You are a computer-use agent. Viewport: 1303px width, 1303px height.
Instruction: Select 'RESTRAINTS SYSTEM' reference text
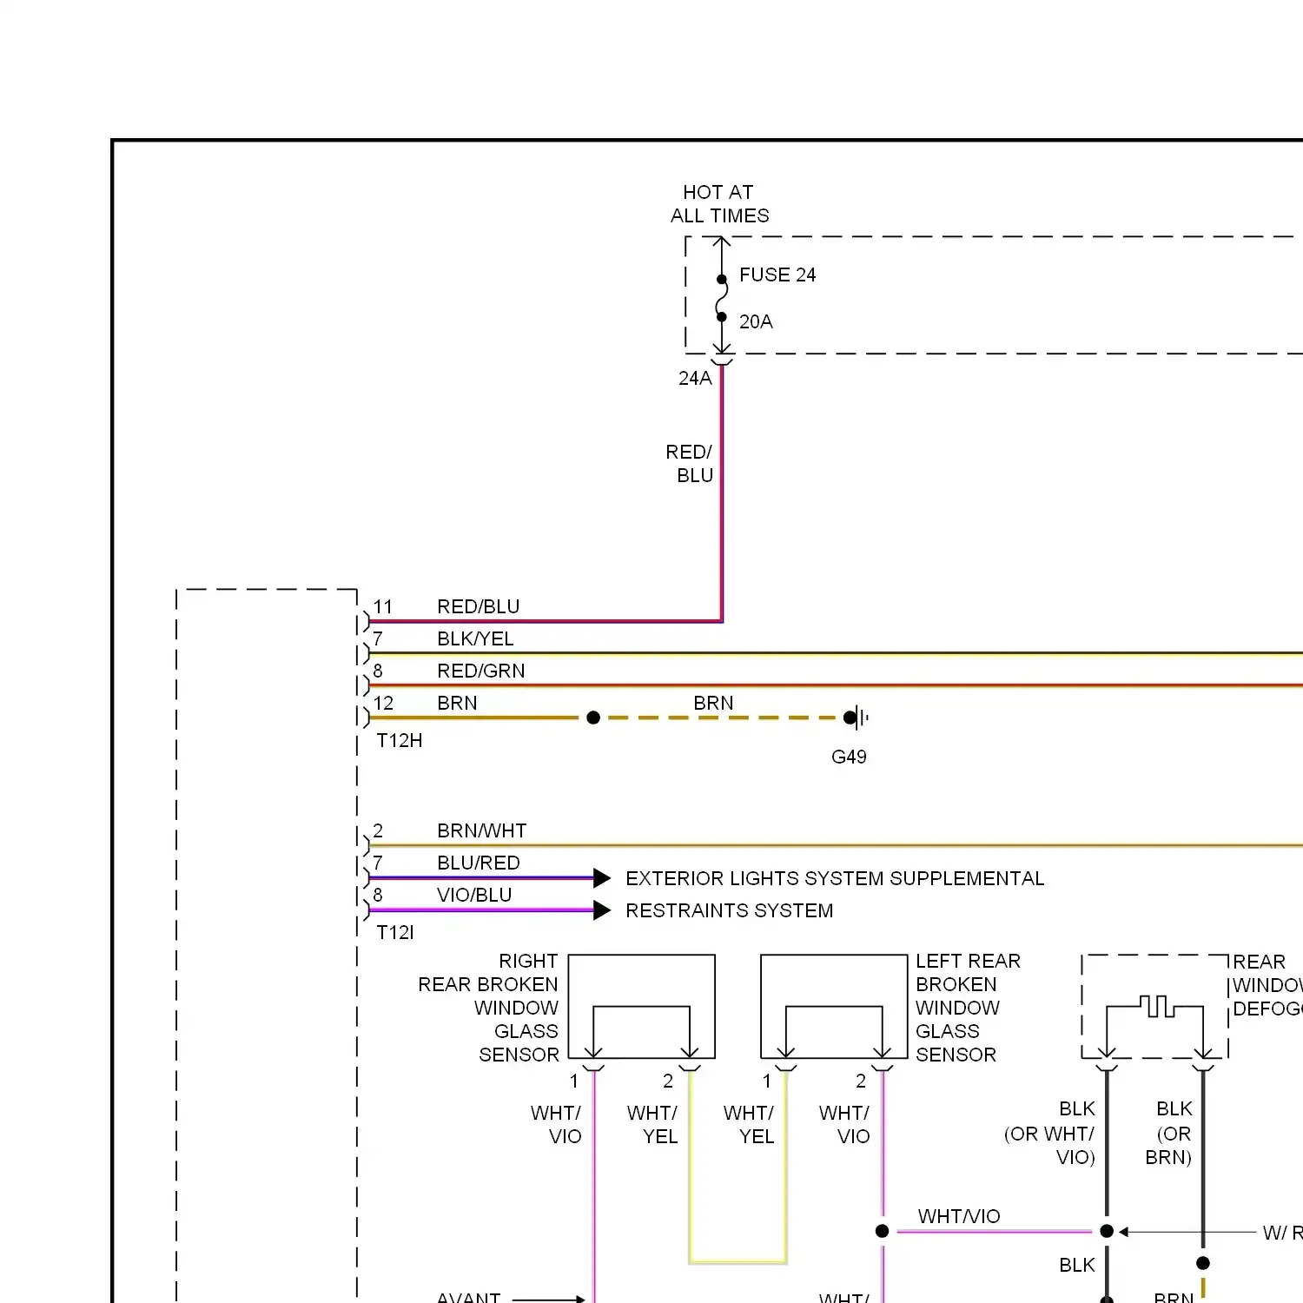click(730, 911)
